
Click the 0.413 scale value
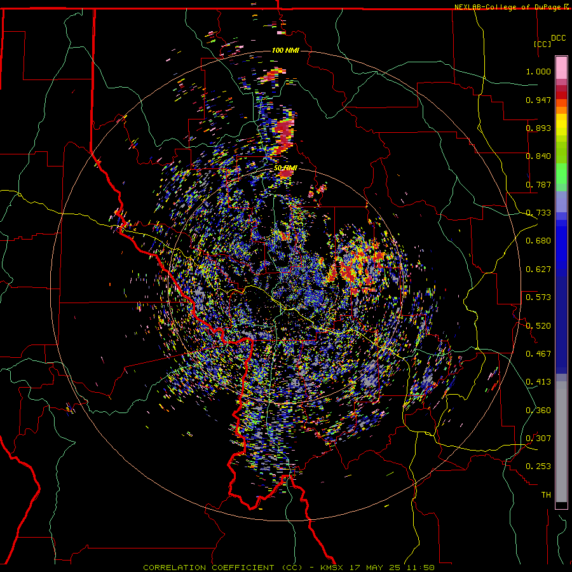tap(538, 382)
